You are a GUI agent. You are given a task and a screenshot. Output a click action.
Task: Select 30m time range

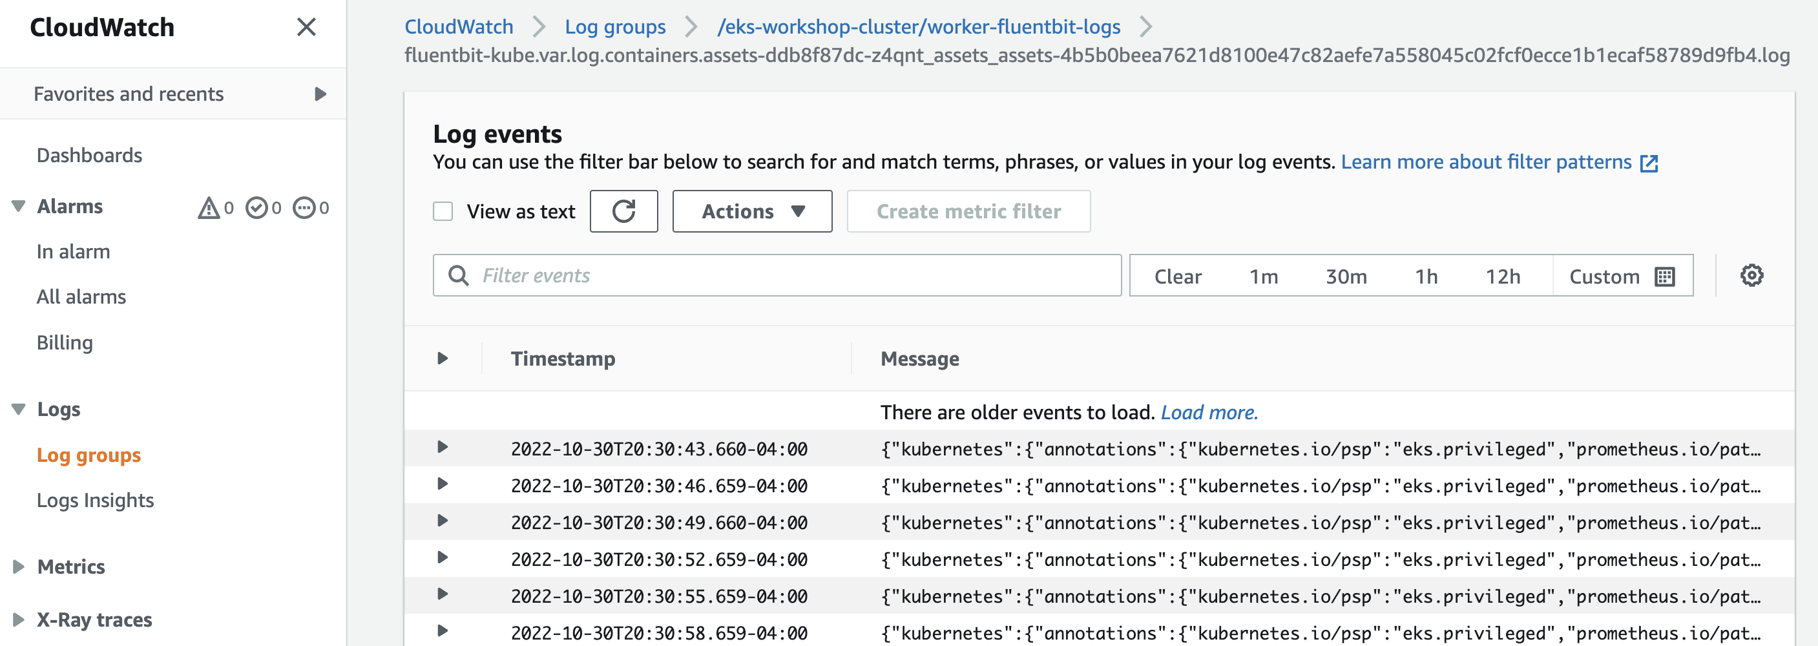click(1346, 276)
